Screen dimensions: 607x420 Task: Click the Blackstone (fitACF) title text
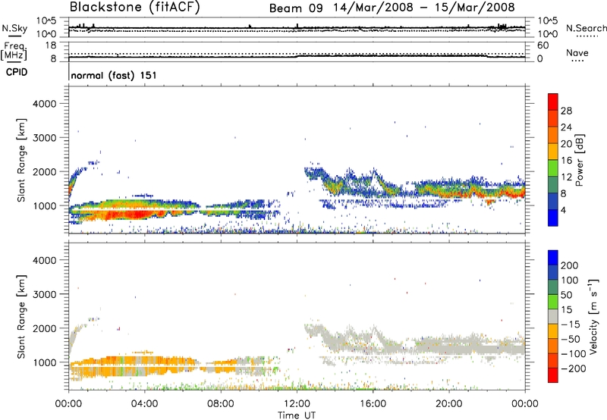[x=135, y=8]
